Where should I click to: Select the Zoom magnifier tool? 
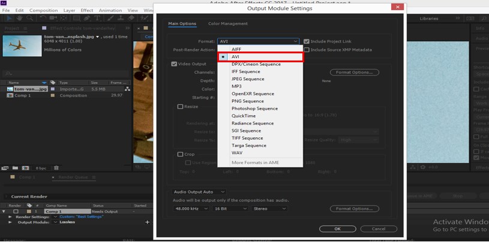click(29, 18)
